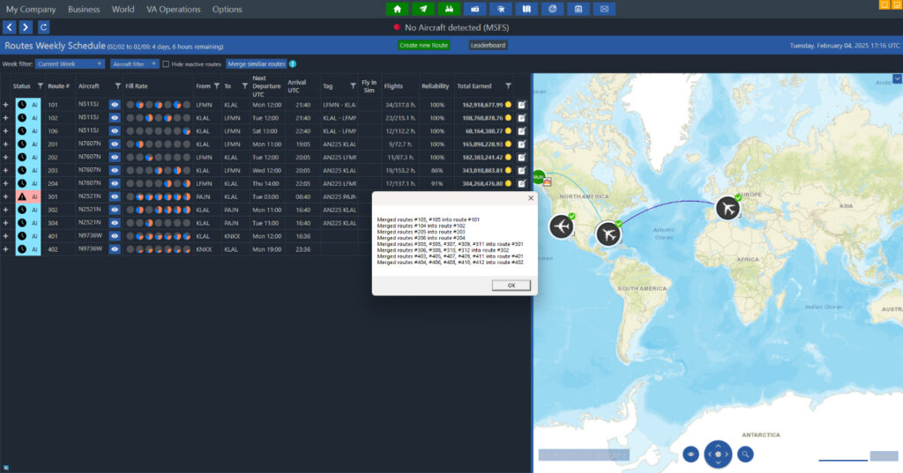
Task: Expand route 202 row with plus sign
Action: click(6, 157)
